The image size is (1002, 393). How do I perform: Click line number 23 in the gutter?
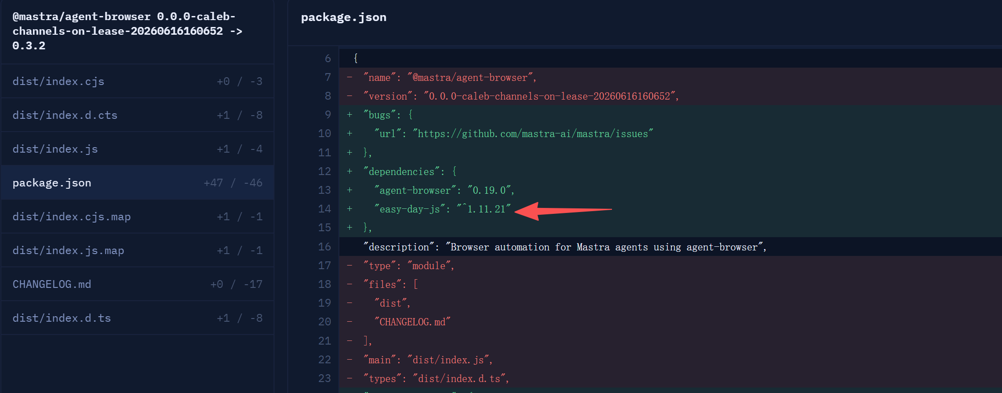[324, 378]
